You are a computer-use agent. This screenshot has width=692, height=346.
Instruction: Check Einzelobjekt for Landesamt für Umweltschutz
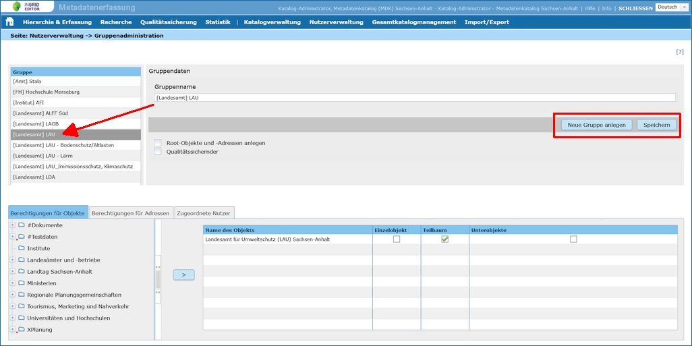tap(397, 239)
